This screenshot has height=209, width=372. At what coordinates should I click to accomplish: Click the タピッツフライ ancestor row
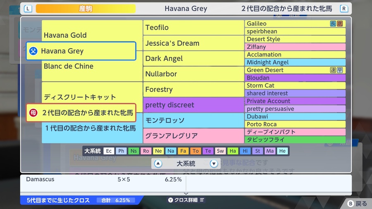pos(295,140)
